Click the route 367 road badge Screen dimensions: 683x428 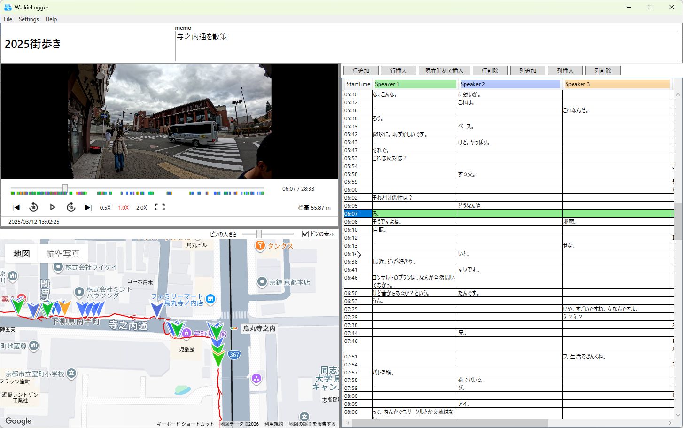234,355
